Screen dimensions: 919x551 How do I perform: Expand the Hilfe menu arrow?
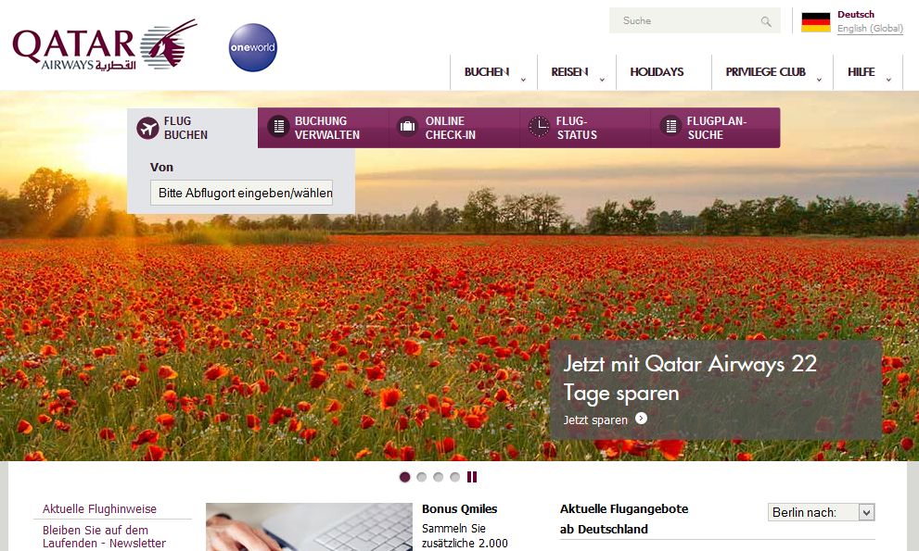[x=888, y=79]
